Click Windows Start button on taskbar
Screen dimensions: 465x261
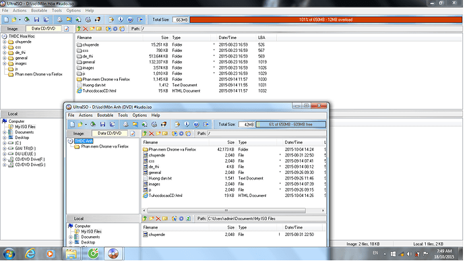point(9,254)
